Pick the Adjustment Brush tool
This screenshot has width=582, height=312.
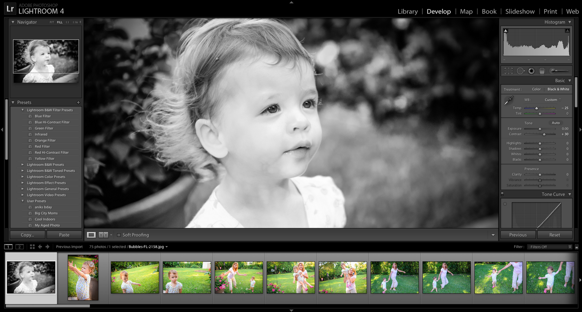(559, 71)
